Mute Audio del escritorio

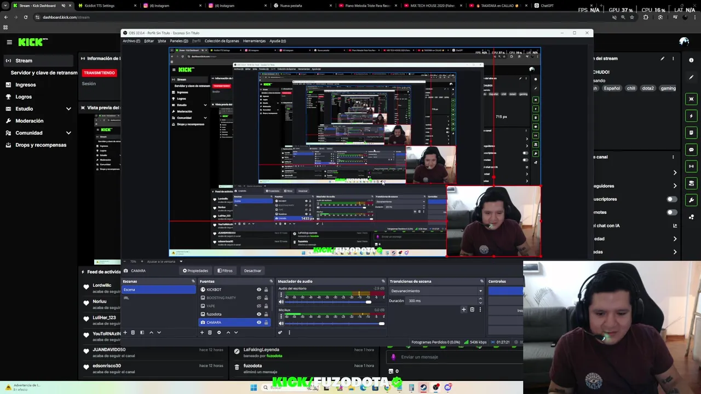pos(281,302)
